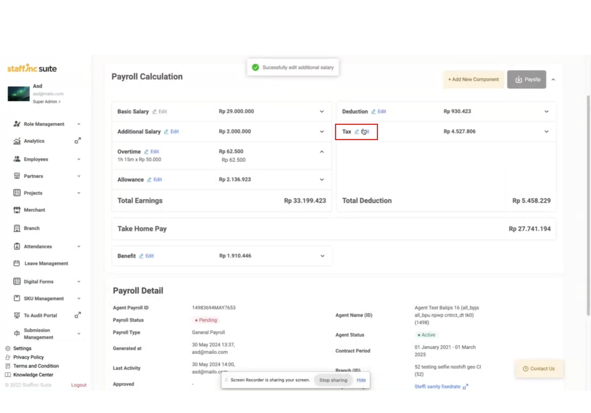Click Add New Component button
The width and height of the screenshot is (591, 413).
(x=473, y=80)
